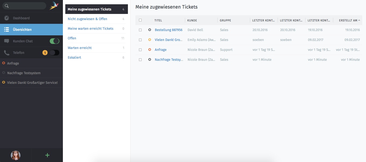Image resolution: width=366 pixels, height=162 pixels.
Task: Click status circle of Nachfrage Testsy row
Action: point(150,59)
